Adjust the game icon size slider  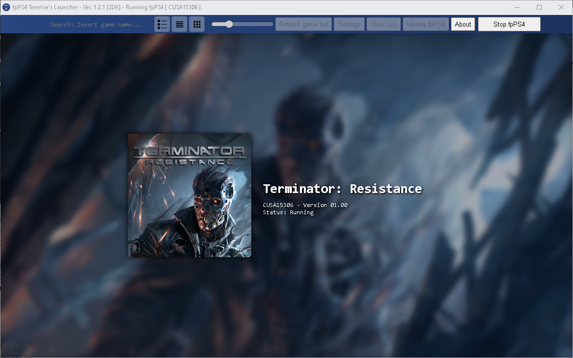coord(229,23)
